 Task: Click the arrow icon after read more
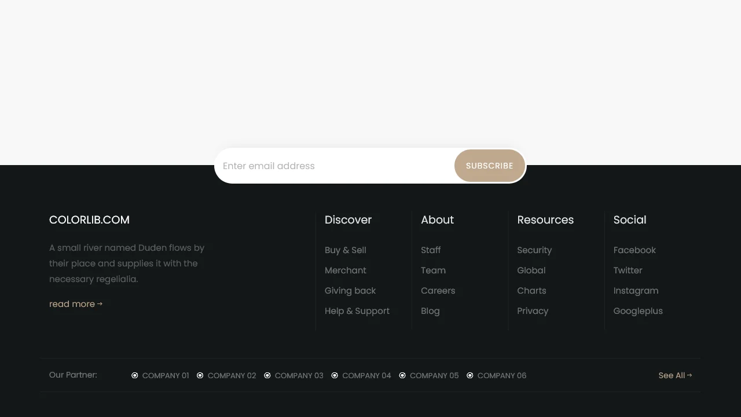[100, 303]
